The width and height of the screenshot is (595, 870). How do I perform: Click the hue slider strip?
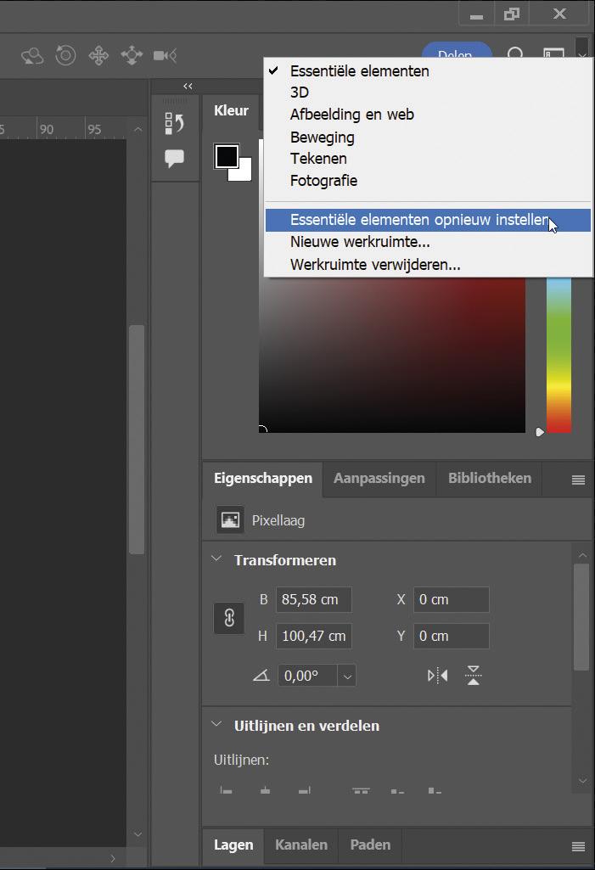click(559, 355)
